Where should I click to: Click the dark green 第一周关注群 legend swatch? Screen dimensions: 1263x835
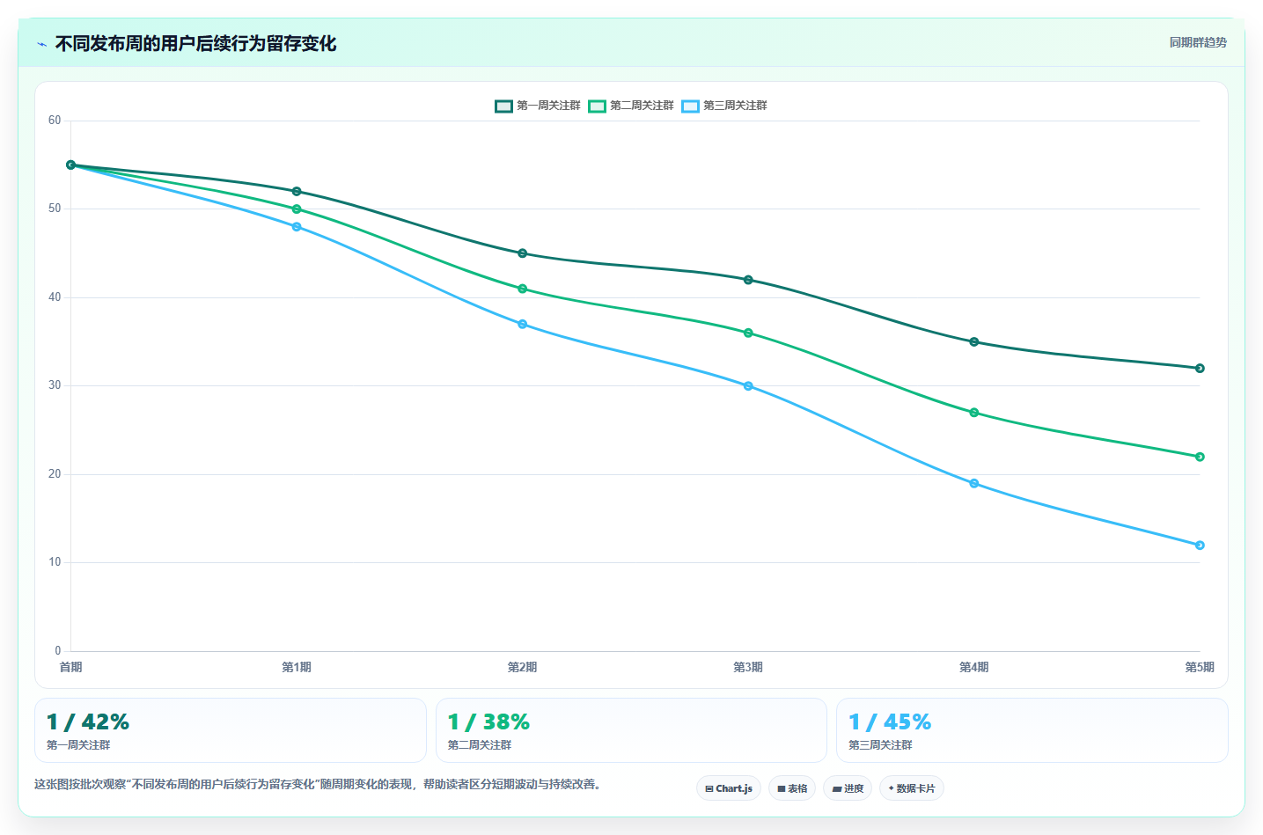click(x=503, y=106)
